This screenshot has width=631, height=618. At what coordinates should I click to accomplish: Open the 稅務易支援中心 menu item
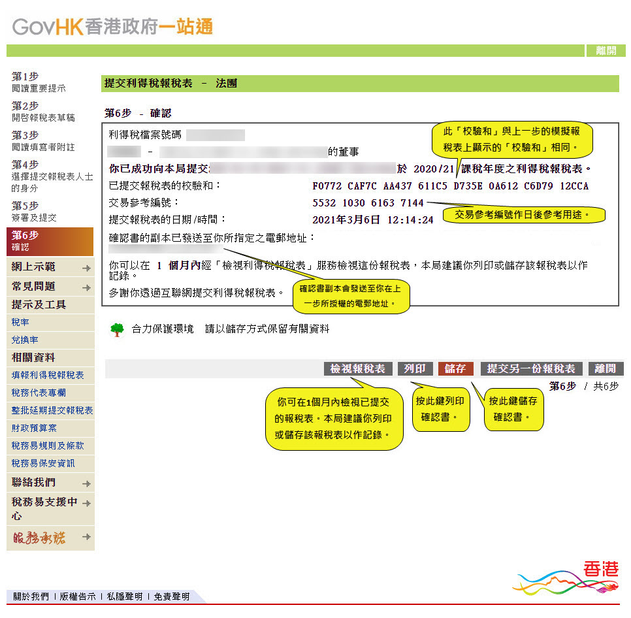point(44,508)
